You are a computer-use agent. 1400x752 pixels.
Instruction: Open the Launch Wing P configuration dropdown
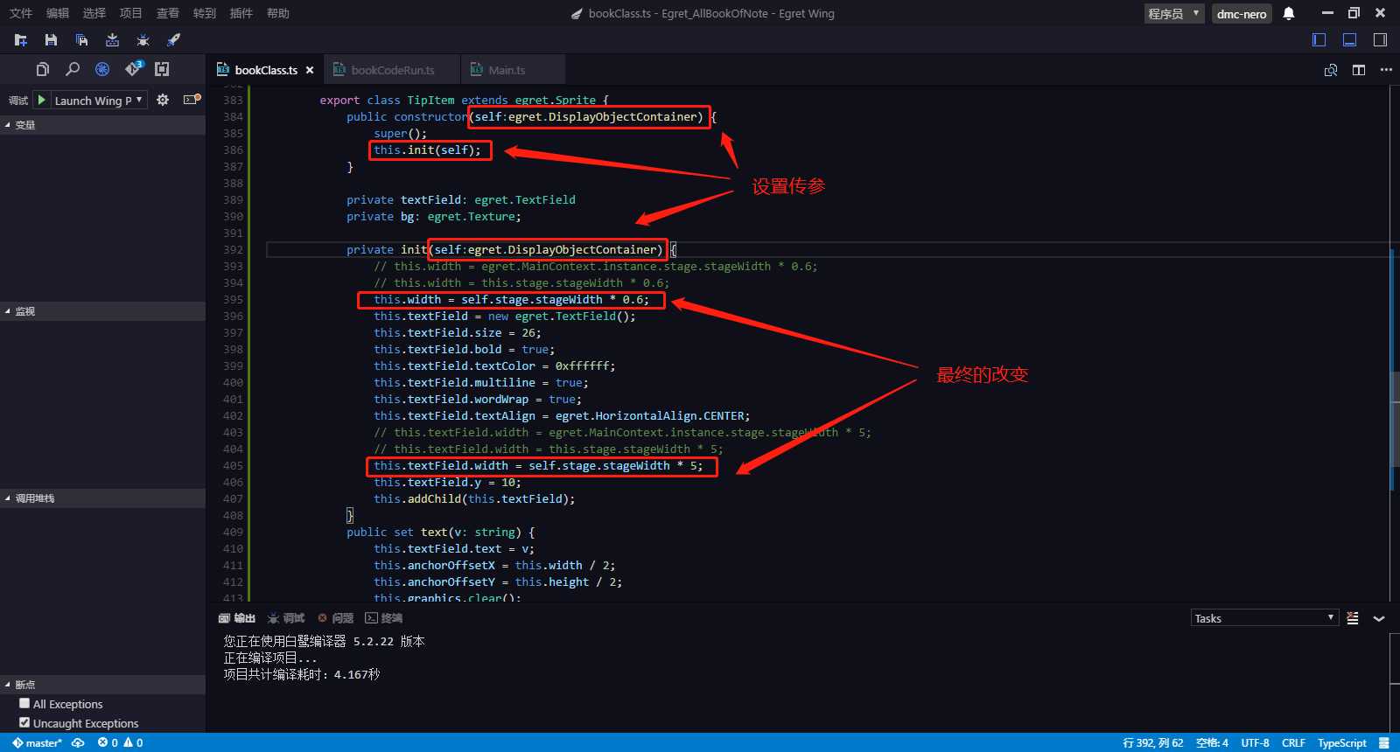pos(98,100)
